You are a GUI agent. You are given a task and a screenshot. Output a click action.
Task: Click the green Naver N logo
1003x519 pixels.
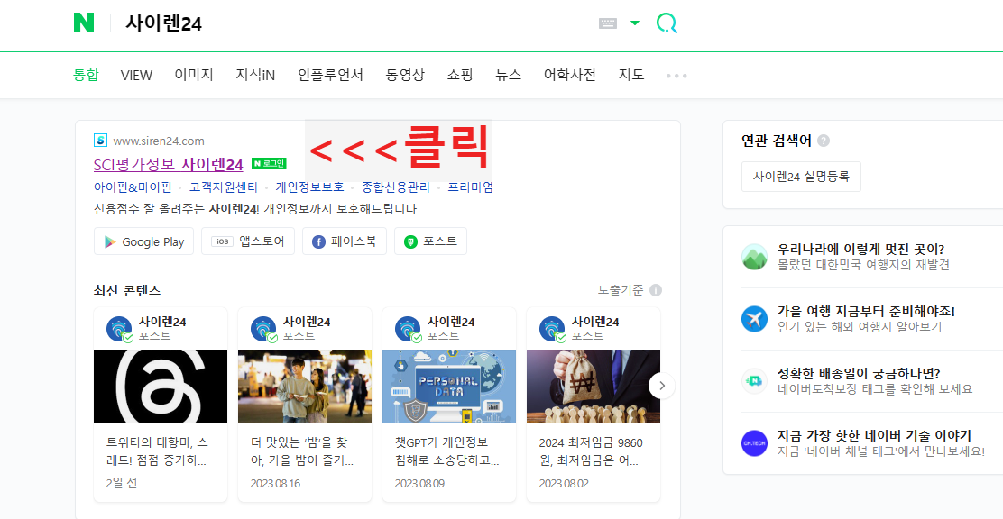click(83, 23)
